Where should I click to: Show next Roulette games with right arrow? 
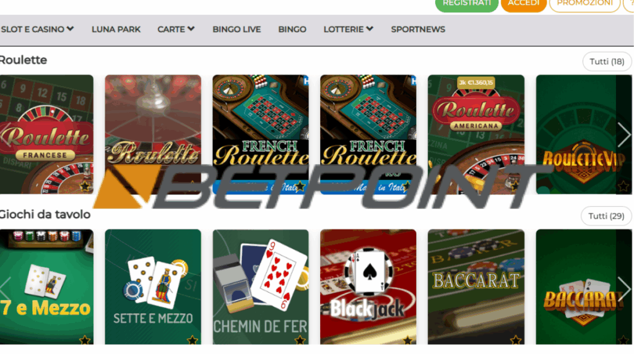(624, 134)
